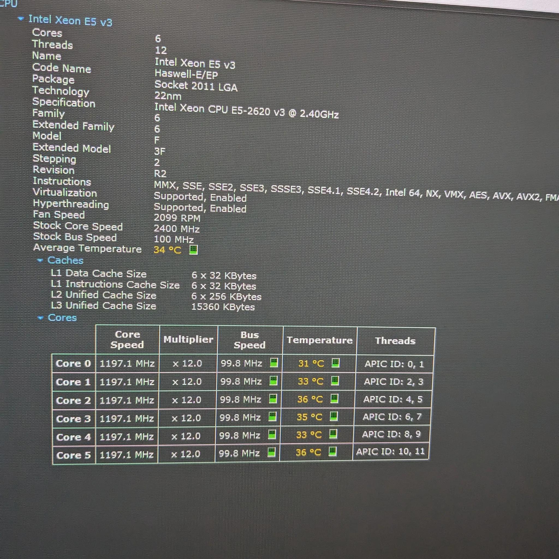Click the "3F" extended model value
Viewport: 559px width, 559px height.
point(160,151)
